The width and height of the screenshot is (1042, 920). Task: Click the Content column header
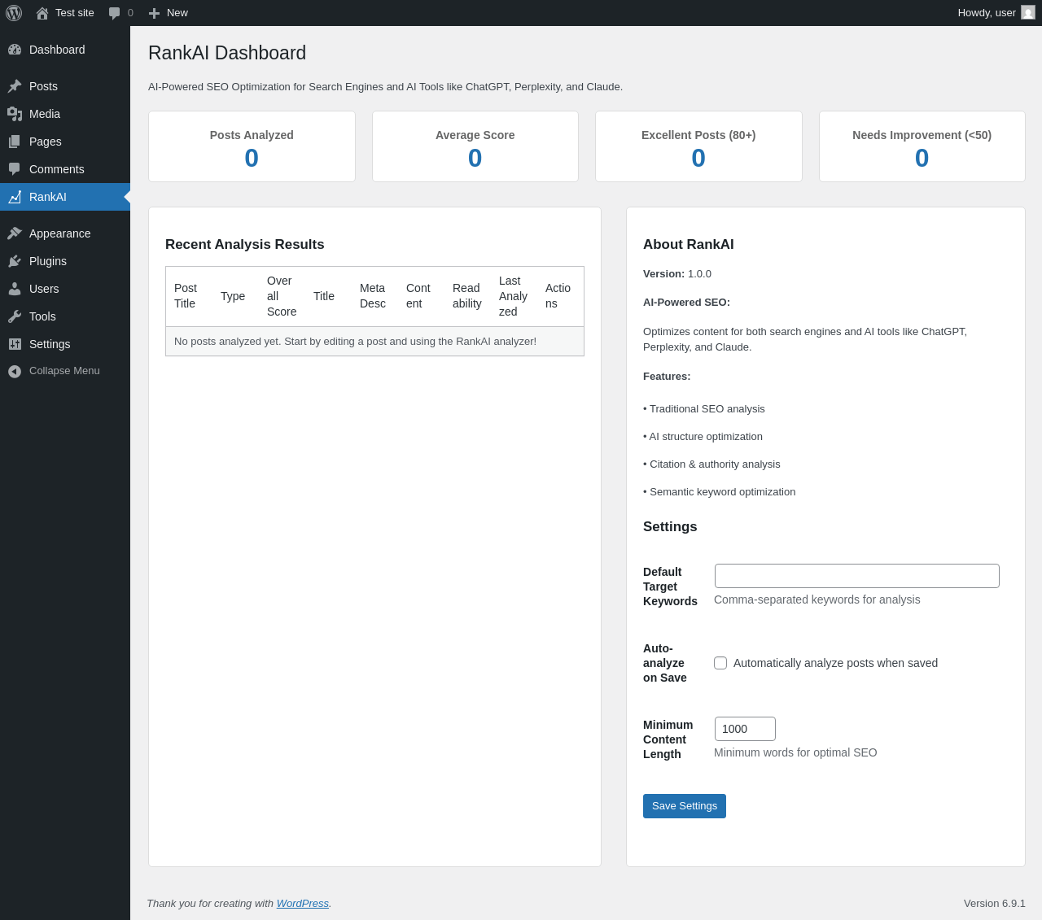(x=418, y=296)
